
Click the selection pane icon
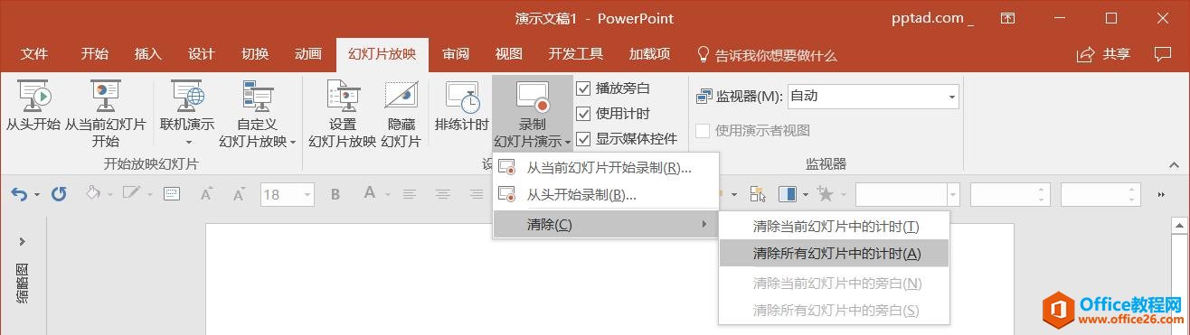tap(758, 194)
